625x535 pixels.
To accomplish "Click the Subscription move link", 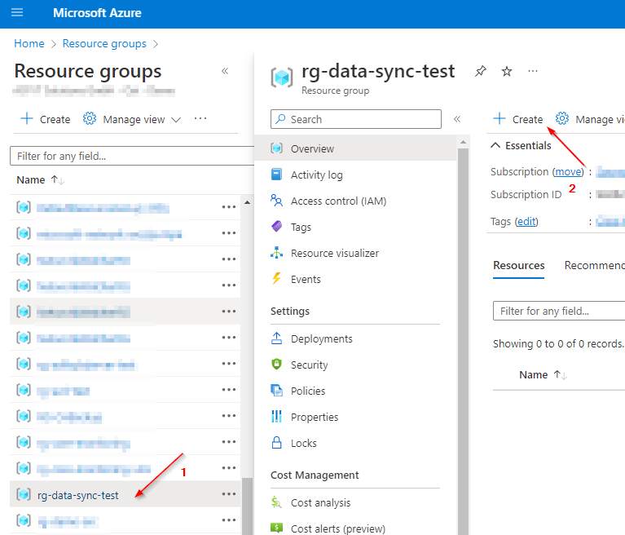I will [568, 171].
